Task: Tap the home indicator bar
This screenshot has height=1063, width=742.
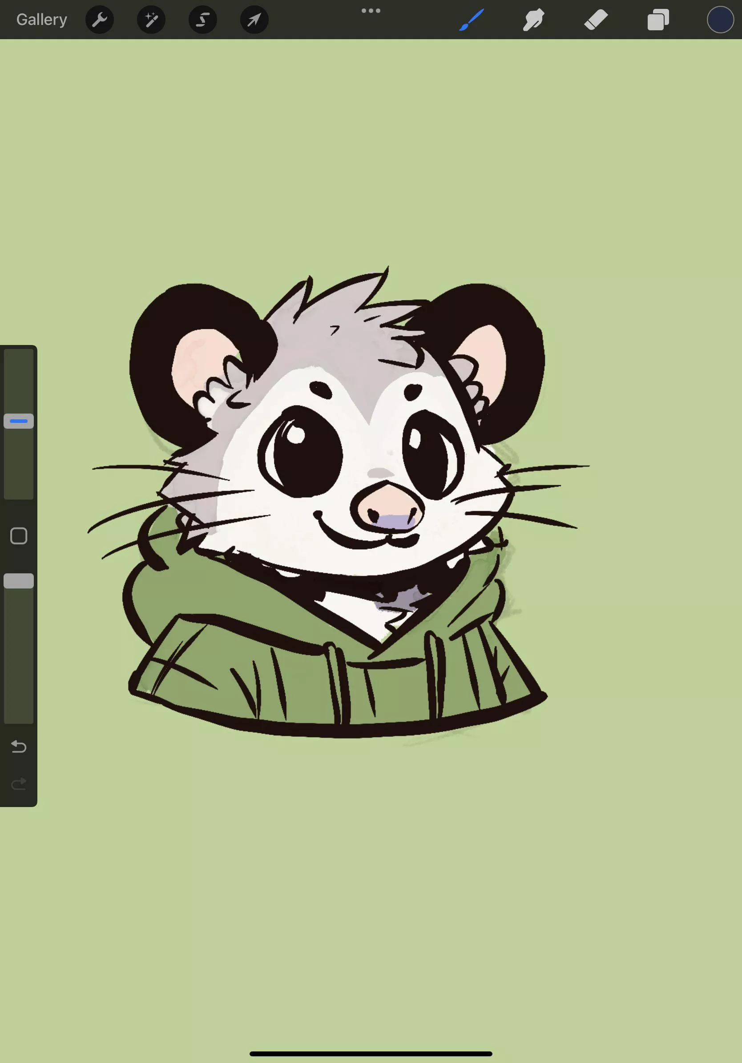Action: click(371, 1054)
